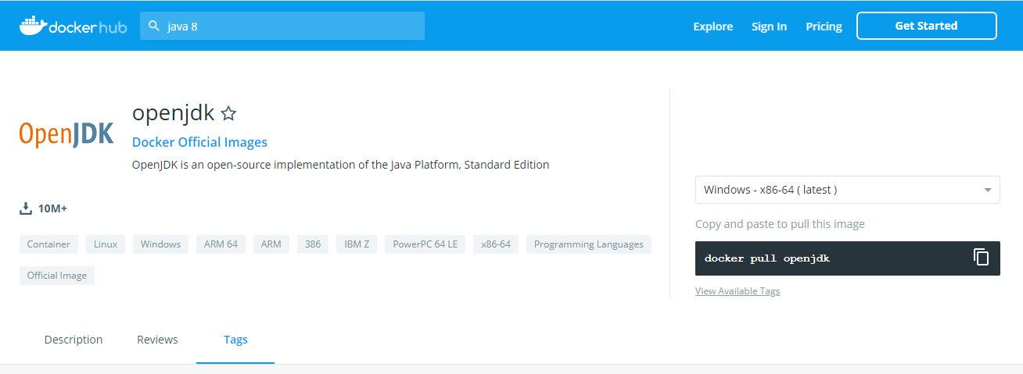
Task: Click the ARM 64 tag chip
Action: (221, 244)
